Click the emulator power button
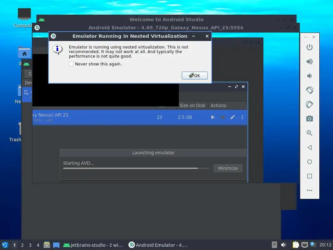The image size is (333, 250). coord(310,47)
